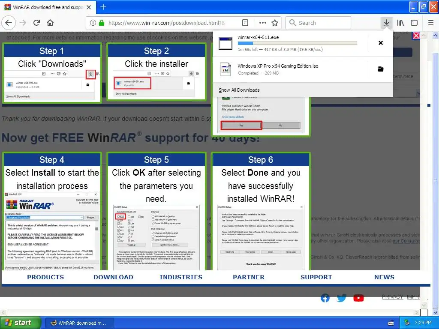Click the 3:29 PM taskbar clock
Screen dimensions: 439x329
coord(423,323)
